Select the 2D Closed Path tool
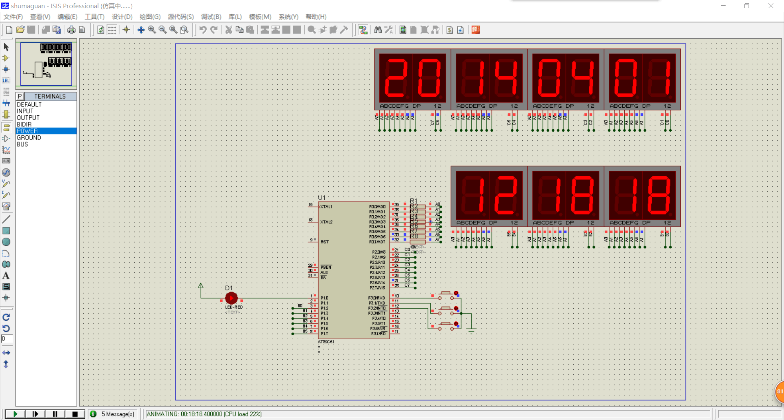 point(6,264)
